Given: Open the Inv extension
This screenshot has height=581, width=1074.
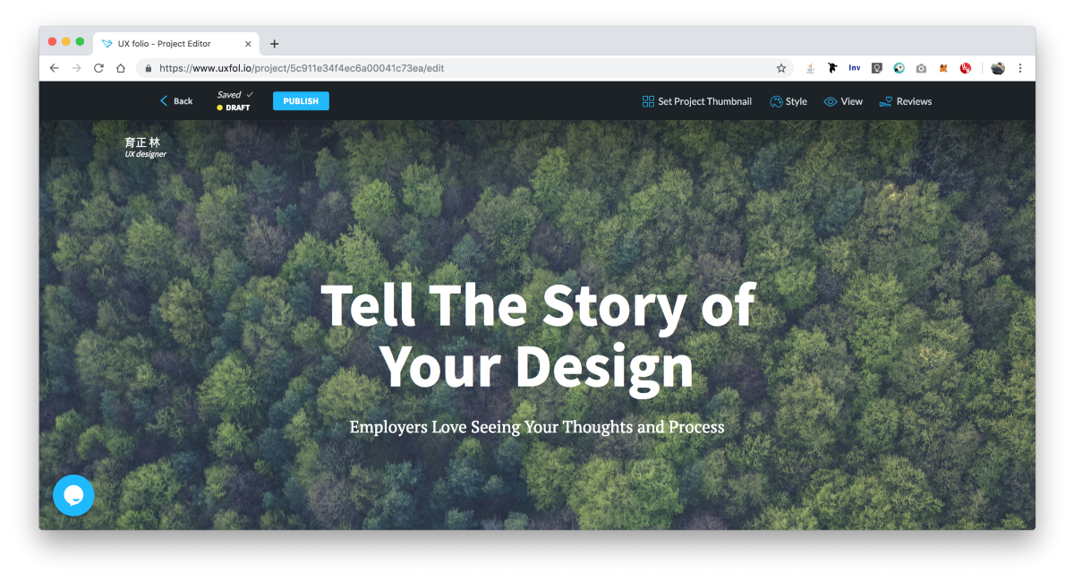Looking at the screenshot, I should pyautogui.click(x=855, y=68).
